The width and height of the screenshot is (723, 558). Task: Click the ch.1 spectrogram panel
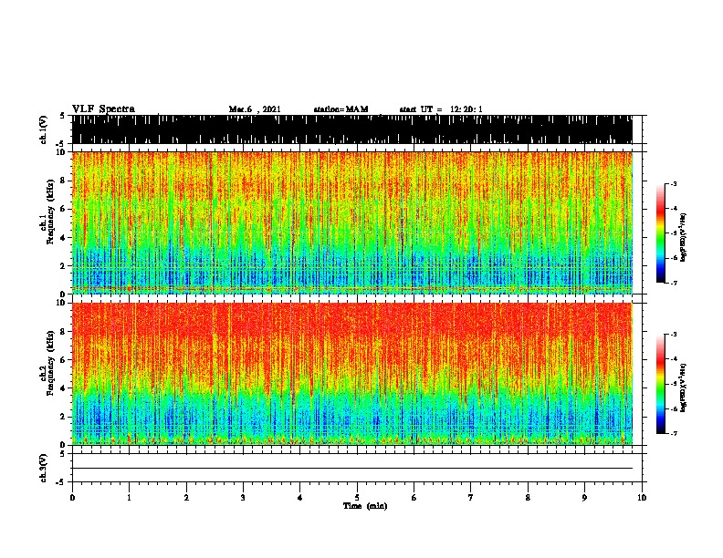[x=352, y=222]
